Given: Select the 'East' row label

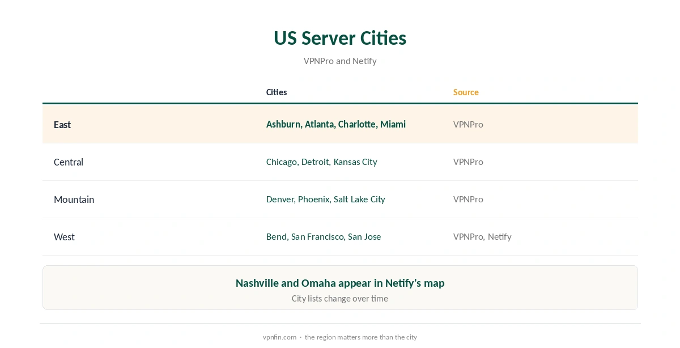Looking at the screenshot, I should pos(62,125).
